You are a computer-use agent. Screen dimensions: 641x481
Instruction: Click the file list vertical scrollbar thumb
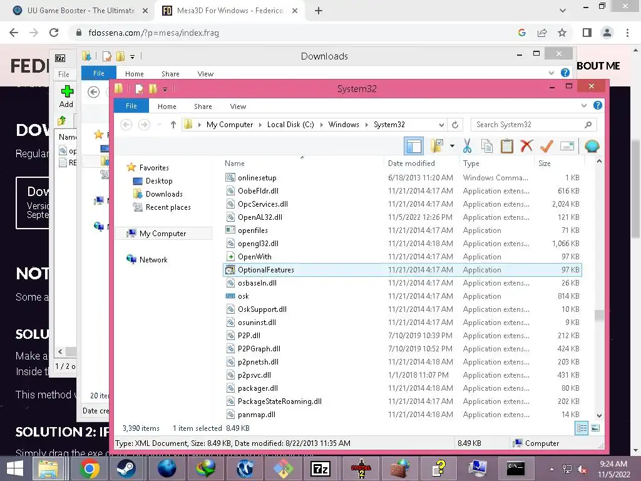click(x=599, y=316)
